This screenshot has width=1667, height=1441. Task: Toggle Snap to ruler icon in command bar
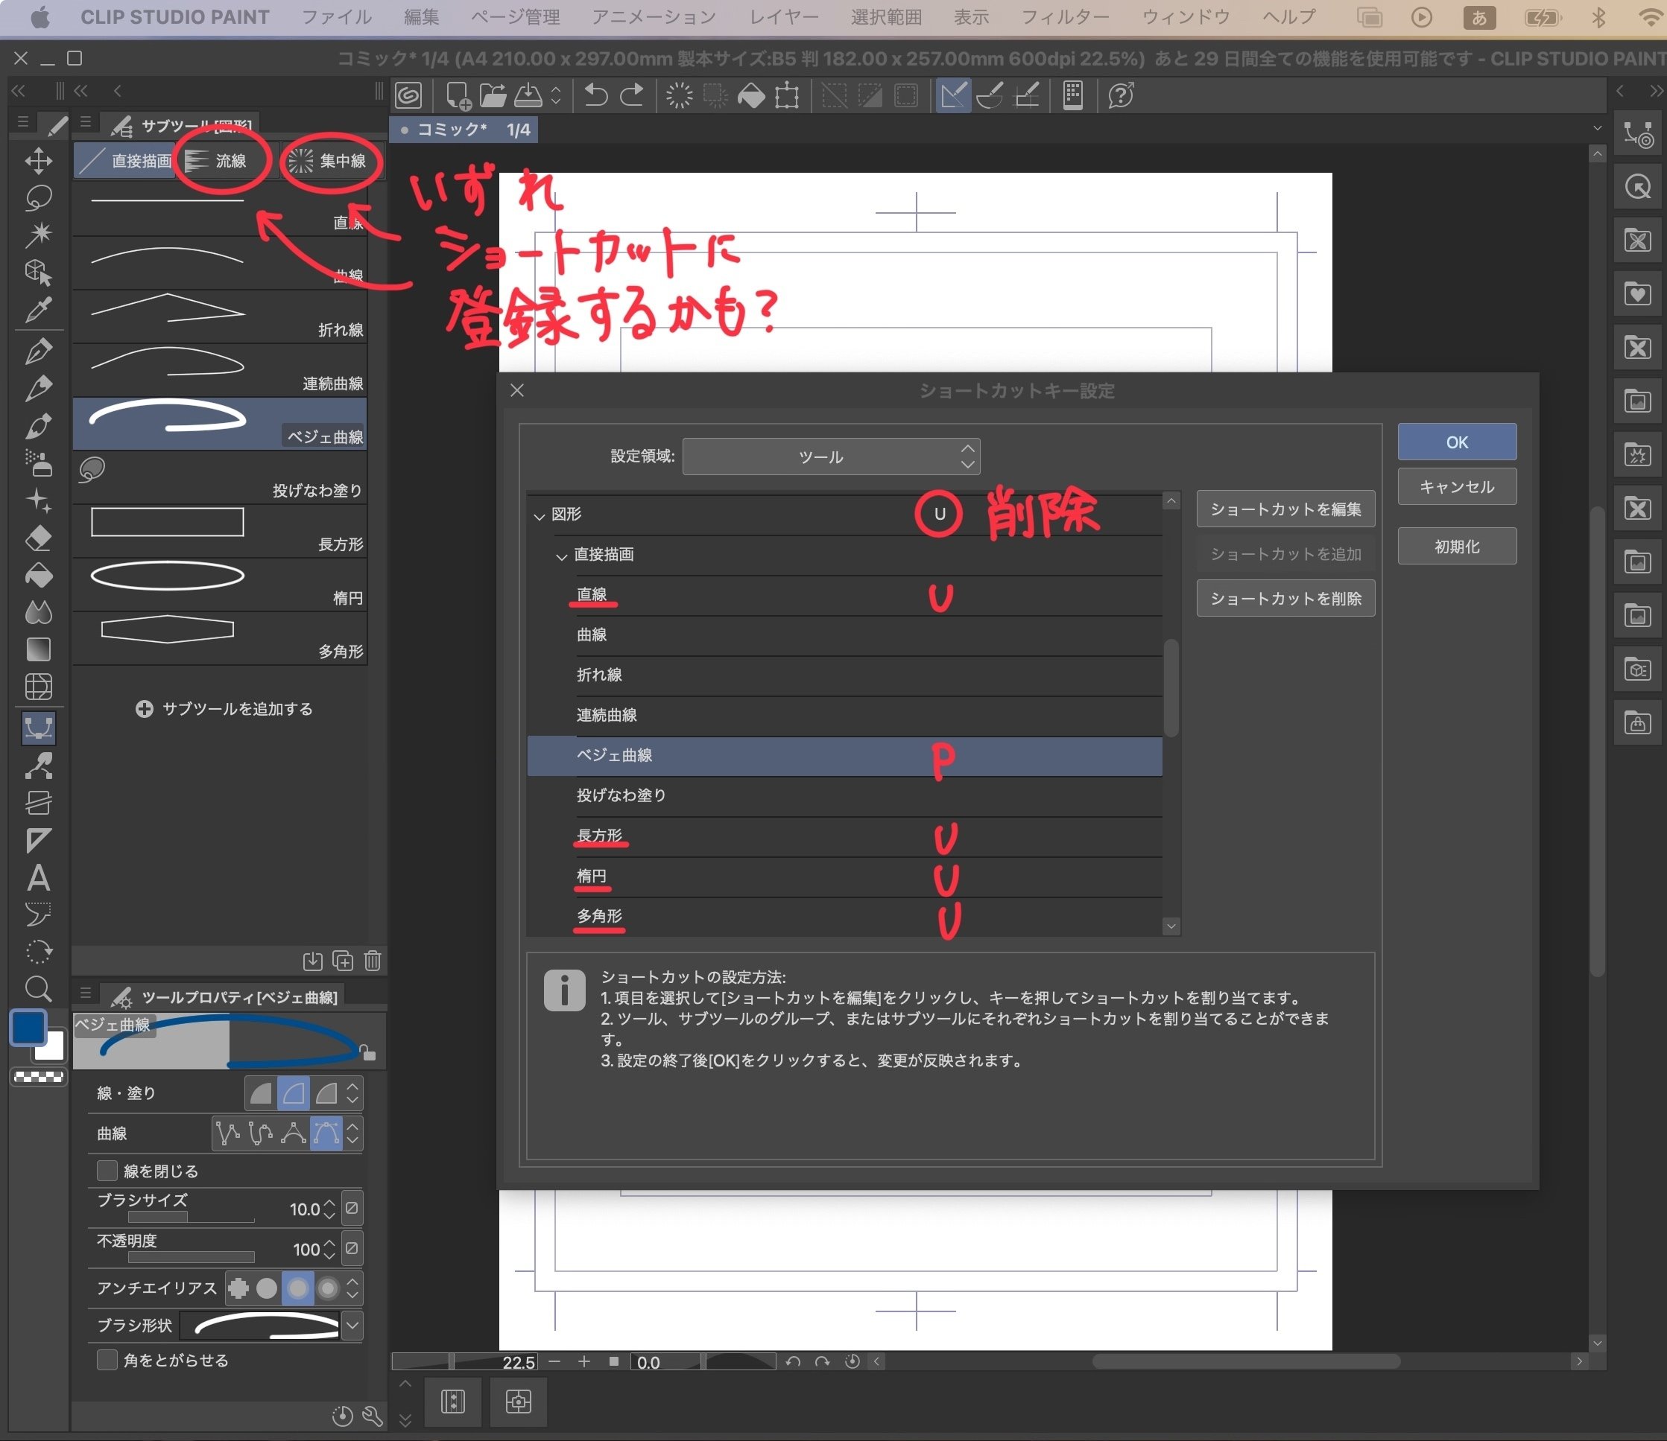[952, 95]
